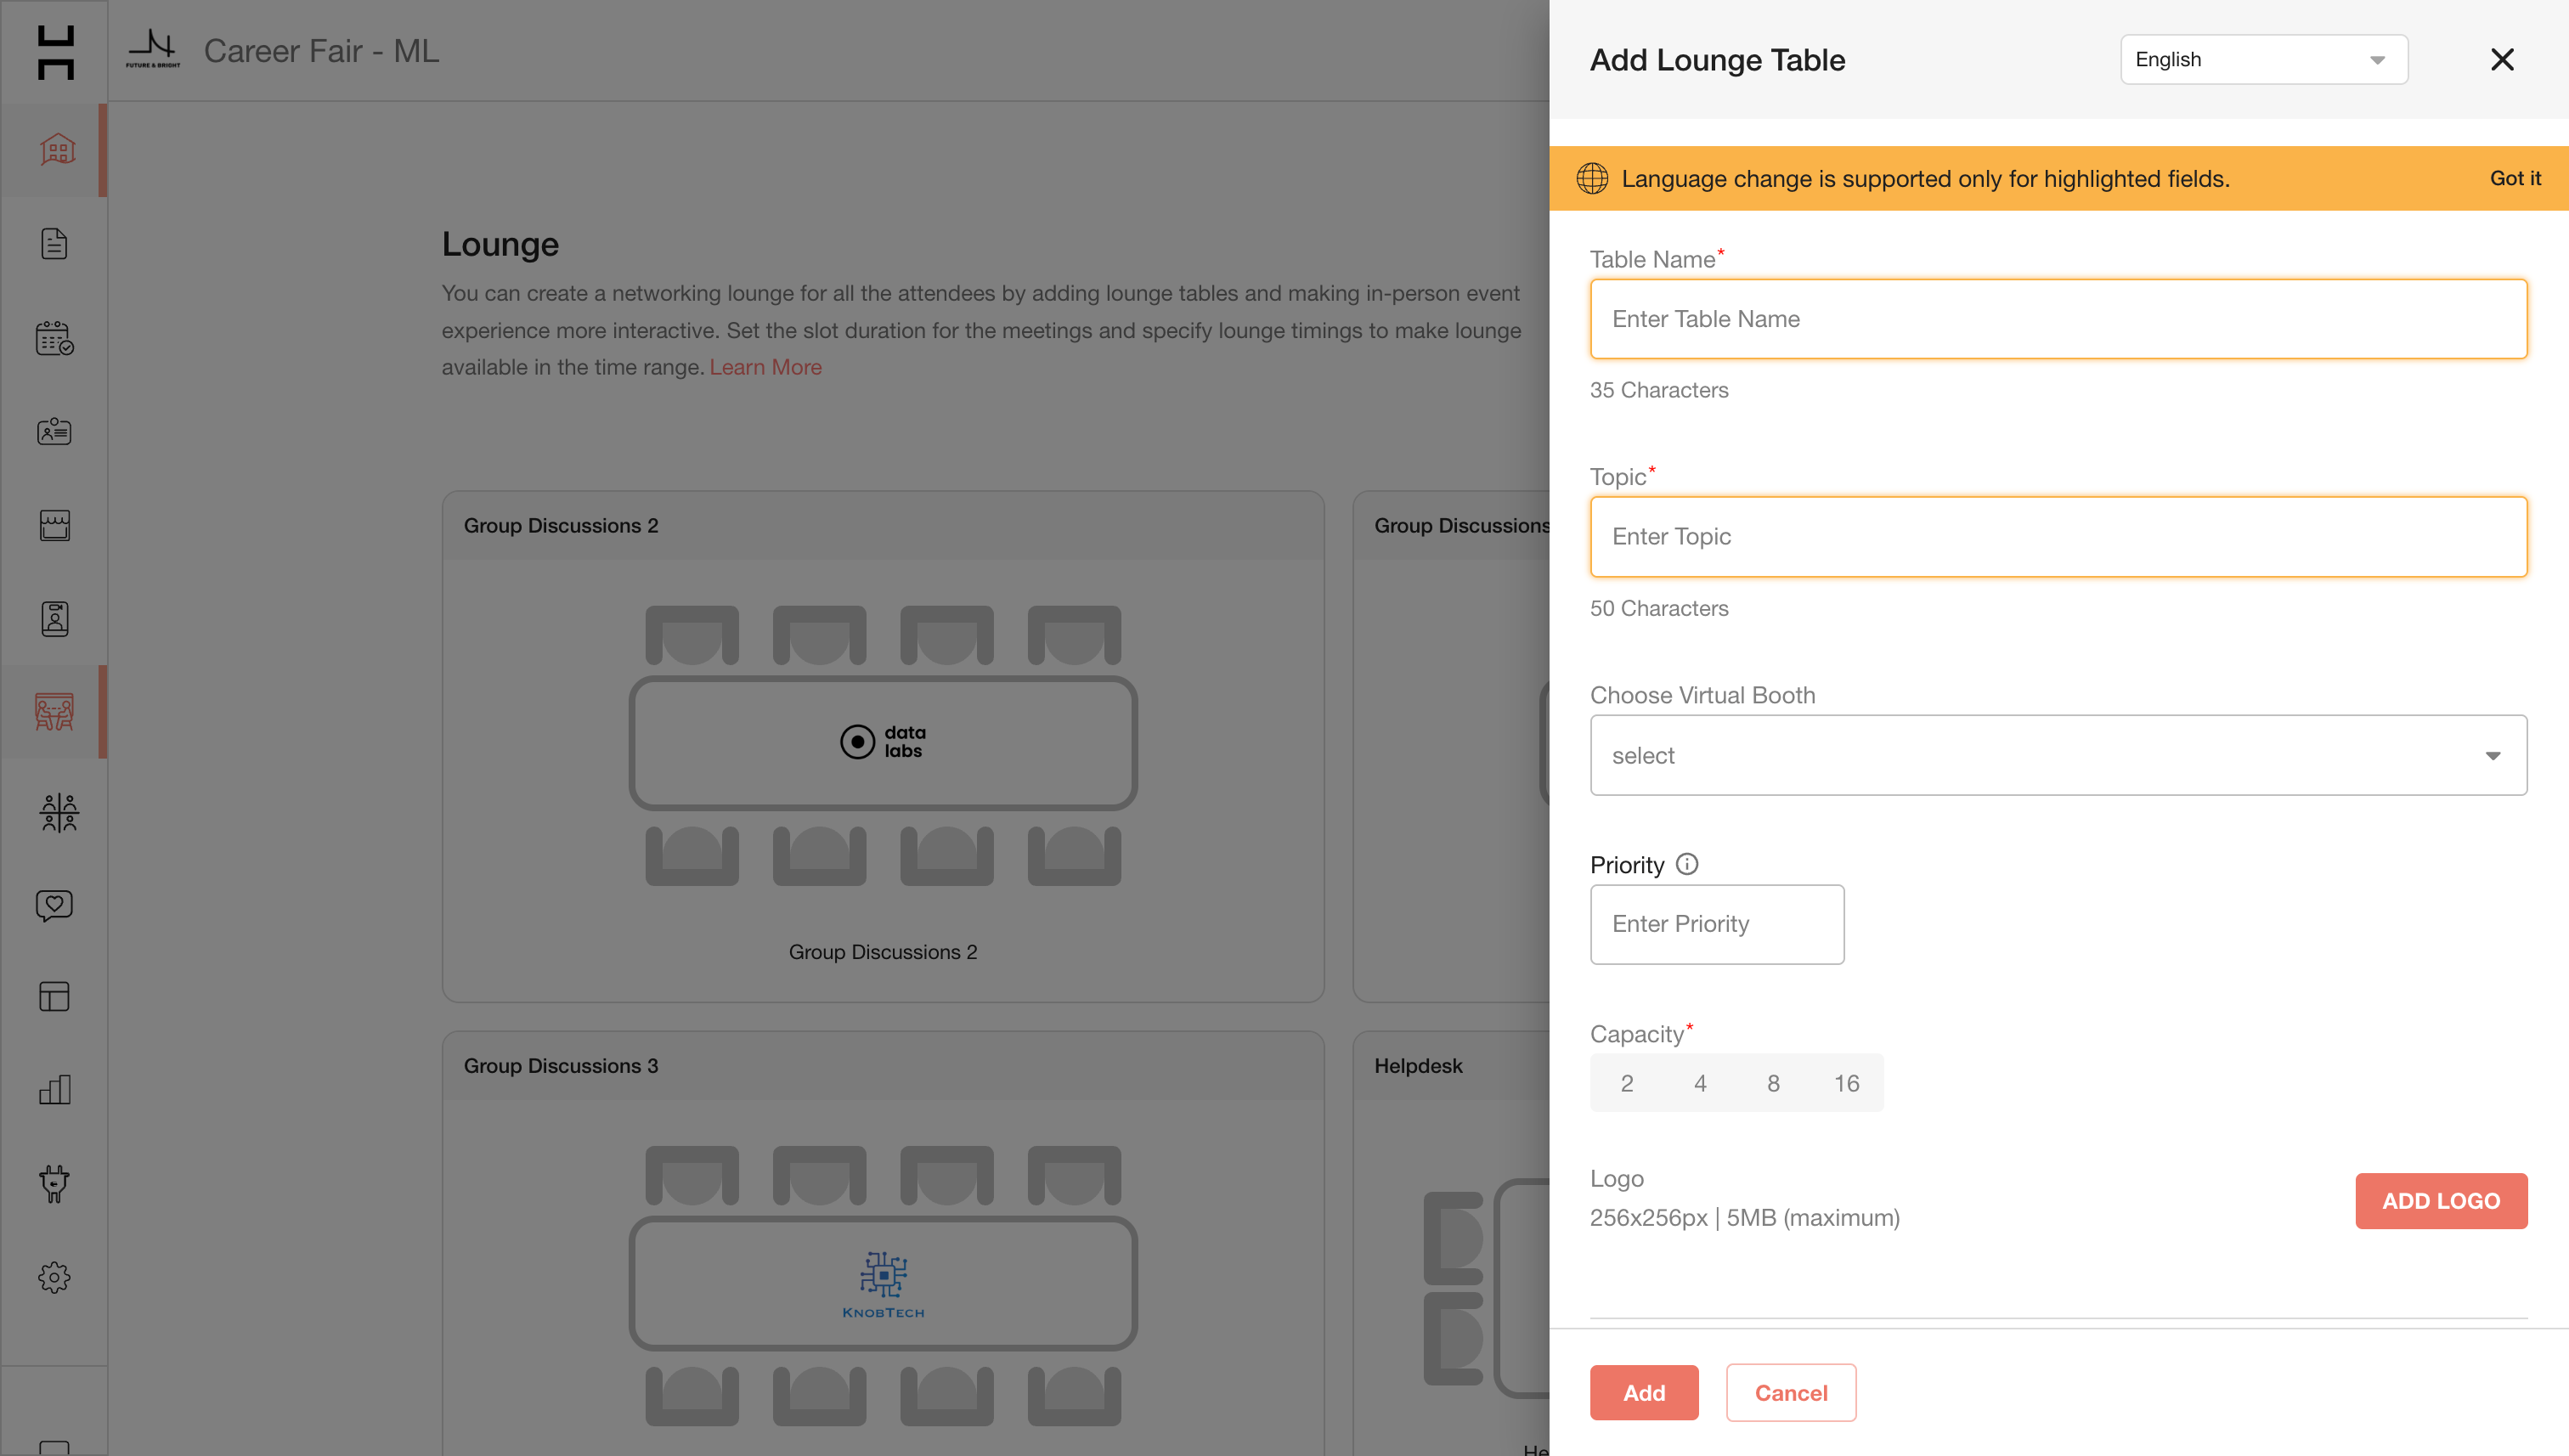The image size is (2569, 1456).
Task: Open the gear settings sidebar icon
Action: pyautogui.click(x=55, y=1277)
